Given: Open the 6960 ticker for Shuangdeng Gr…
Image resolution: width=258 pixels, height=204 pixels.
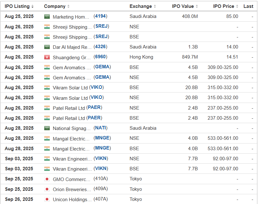Looking at the screenshot, I should tap(100, 57).
